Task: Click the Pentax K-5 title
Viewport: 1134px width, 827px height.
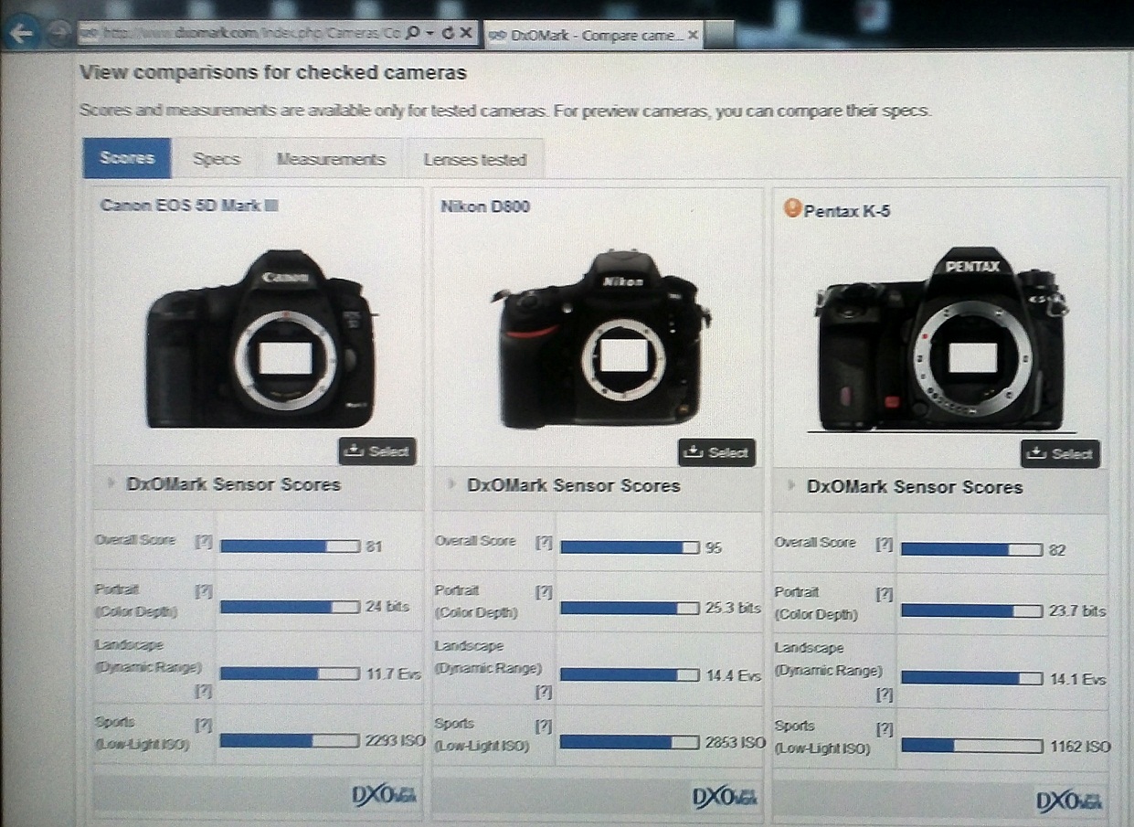Action: click(x=847, y=211)
